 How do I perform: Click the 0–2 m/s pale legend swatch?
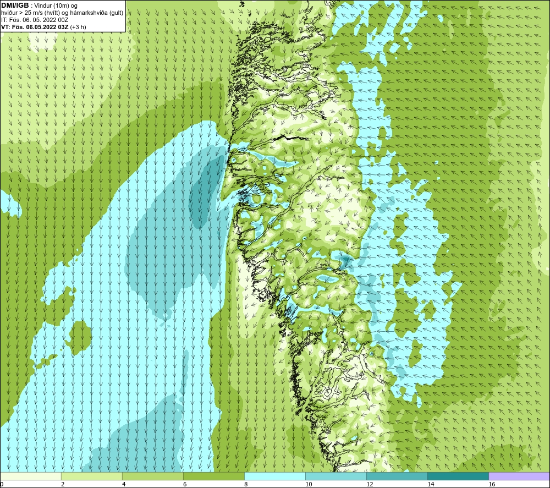pos(30,476)
